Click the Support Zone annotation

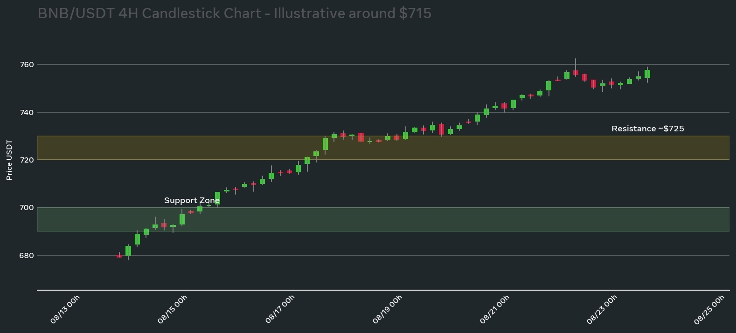coord(192,200)
